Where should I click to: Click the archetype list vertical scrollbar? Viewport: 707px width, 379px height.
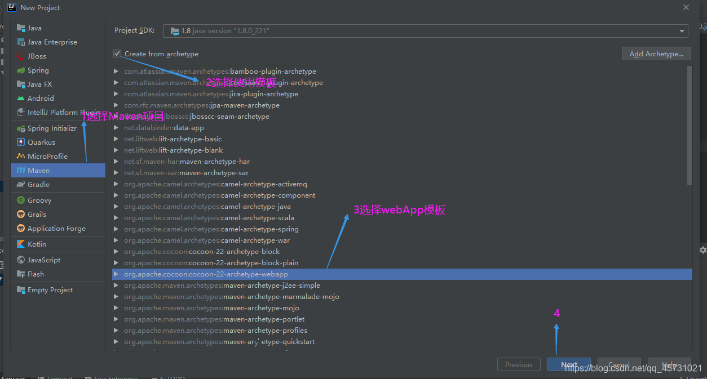coord(689,125)
